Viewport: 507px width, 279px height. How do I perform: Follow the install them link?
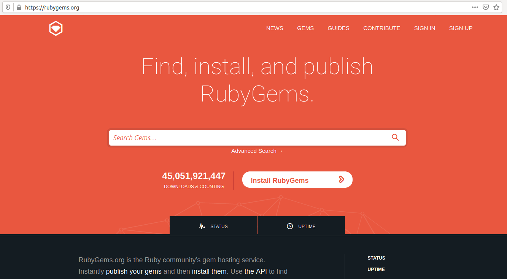pos(209,271)
